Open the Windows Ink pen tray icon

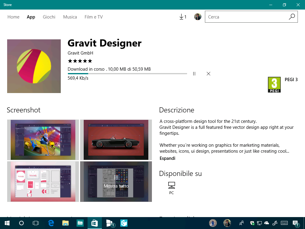(x=275, y=223)
